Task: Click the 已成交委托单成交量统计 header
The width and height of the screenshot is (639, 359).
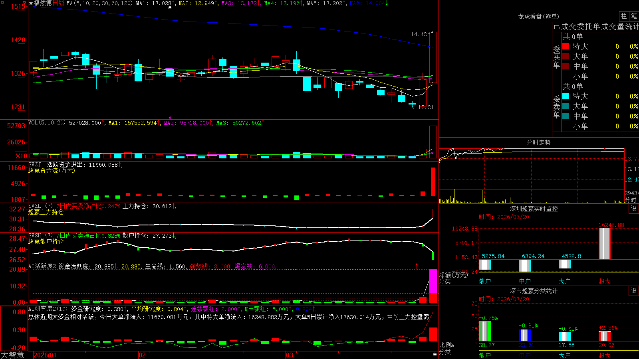Action: (x=596, y=26)
